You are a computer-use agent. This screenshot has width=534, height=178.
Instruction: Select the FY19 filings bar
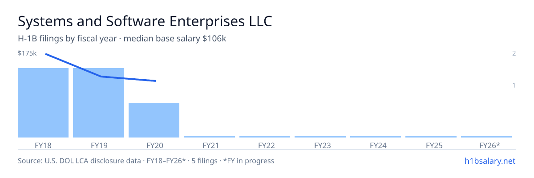(98, 103)
